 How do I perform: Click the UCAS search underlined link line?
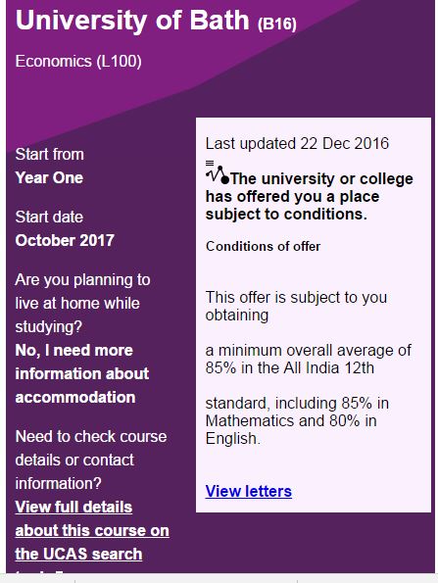[78, 554]
